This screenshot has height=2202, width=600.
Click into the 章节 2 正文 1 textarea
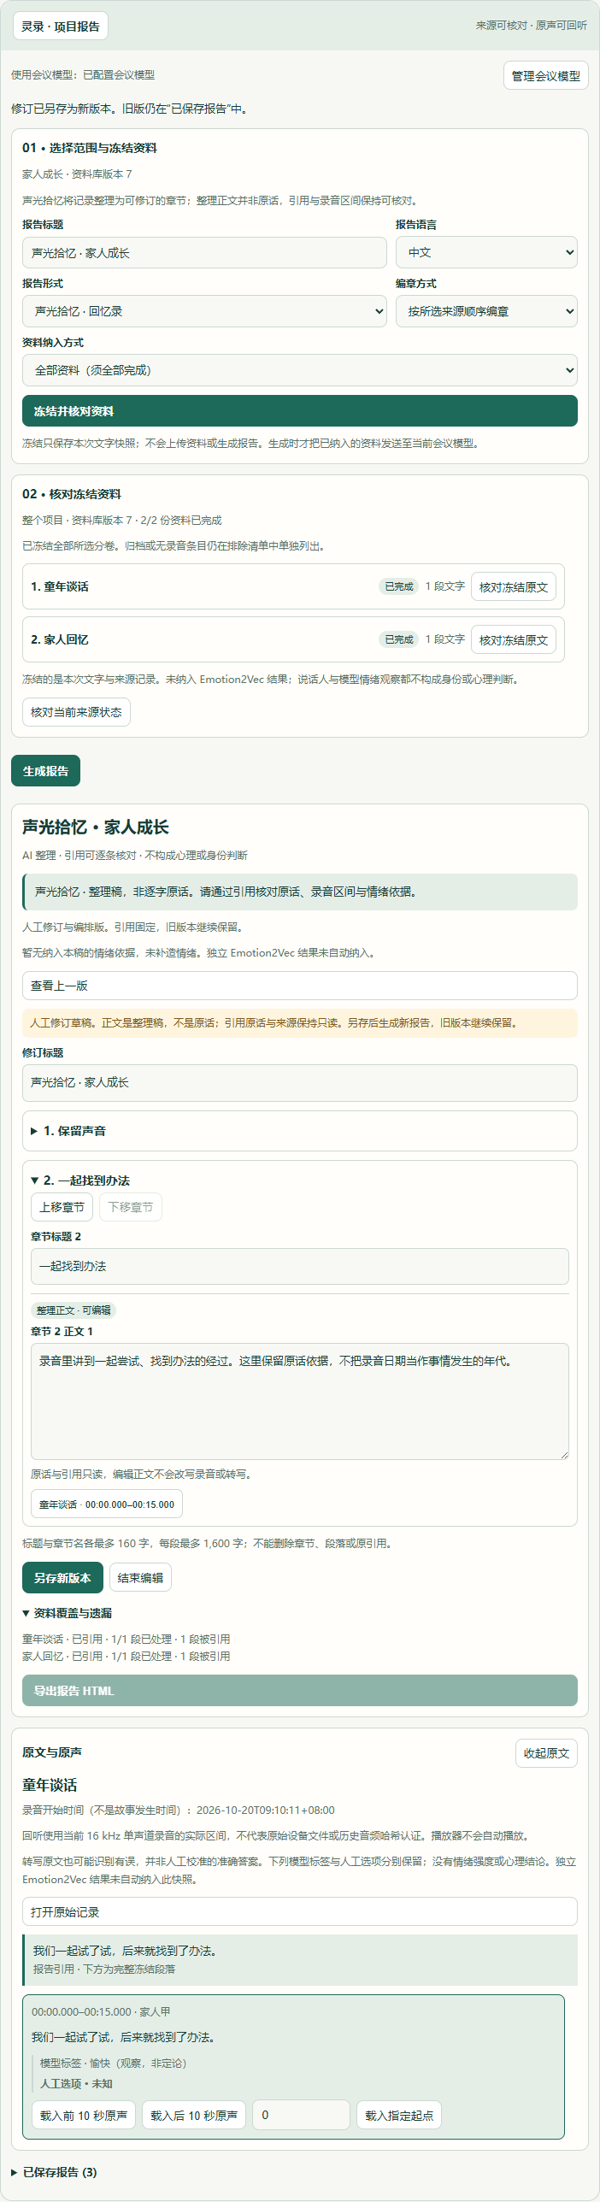300,1401
